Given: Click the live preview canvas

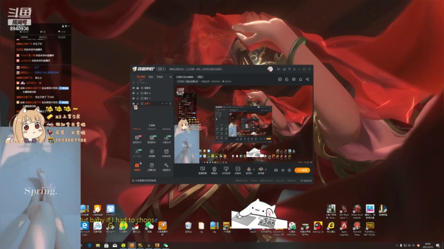Looking at the screenshot, I should point(243,124).
